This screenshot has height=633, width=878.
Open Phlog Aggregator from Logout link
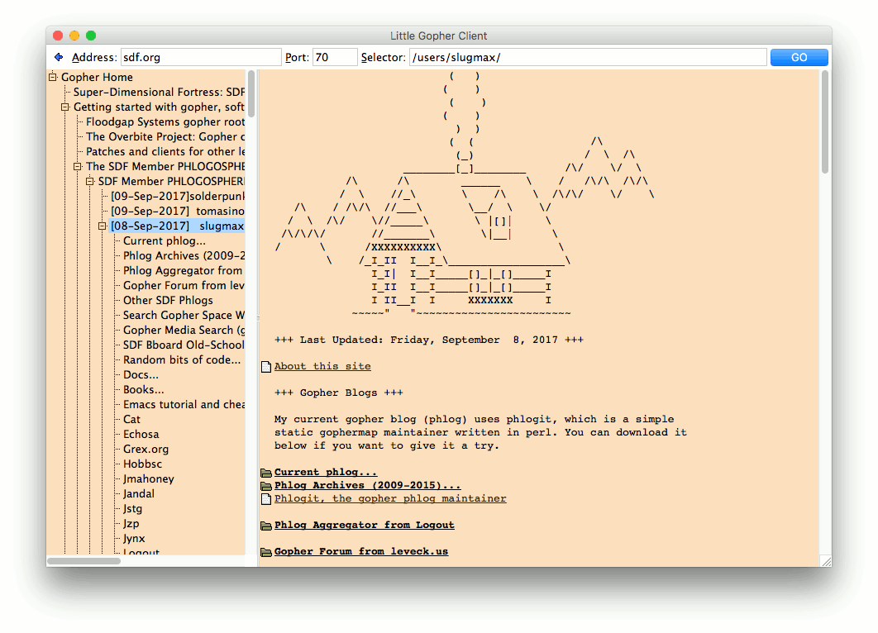click(x=364, y=525)
